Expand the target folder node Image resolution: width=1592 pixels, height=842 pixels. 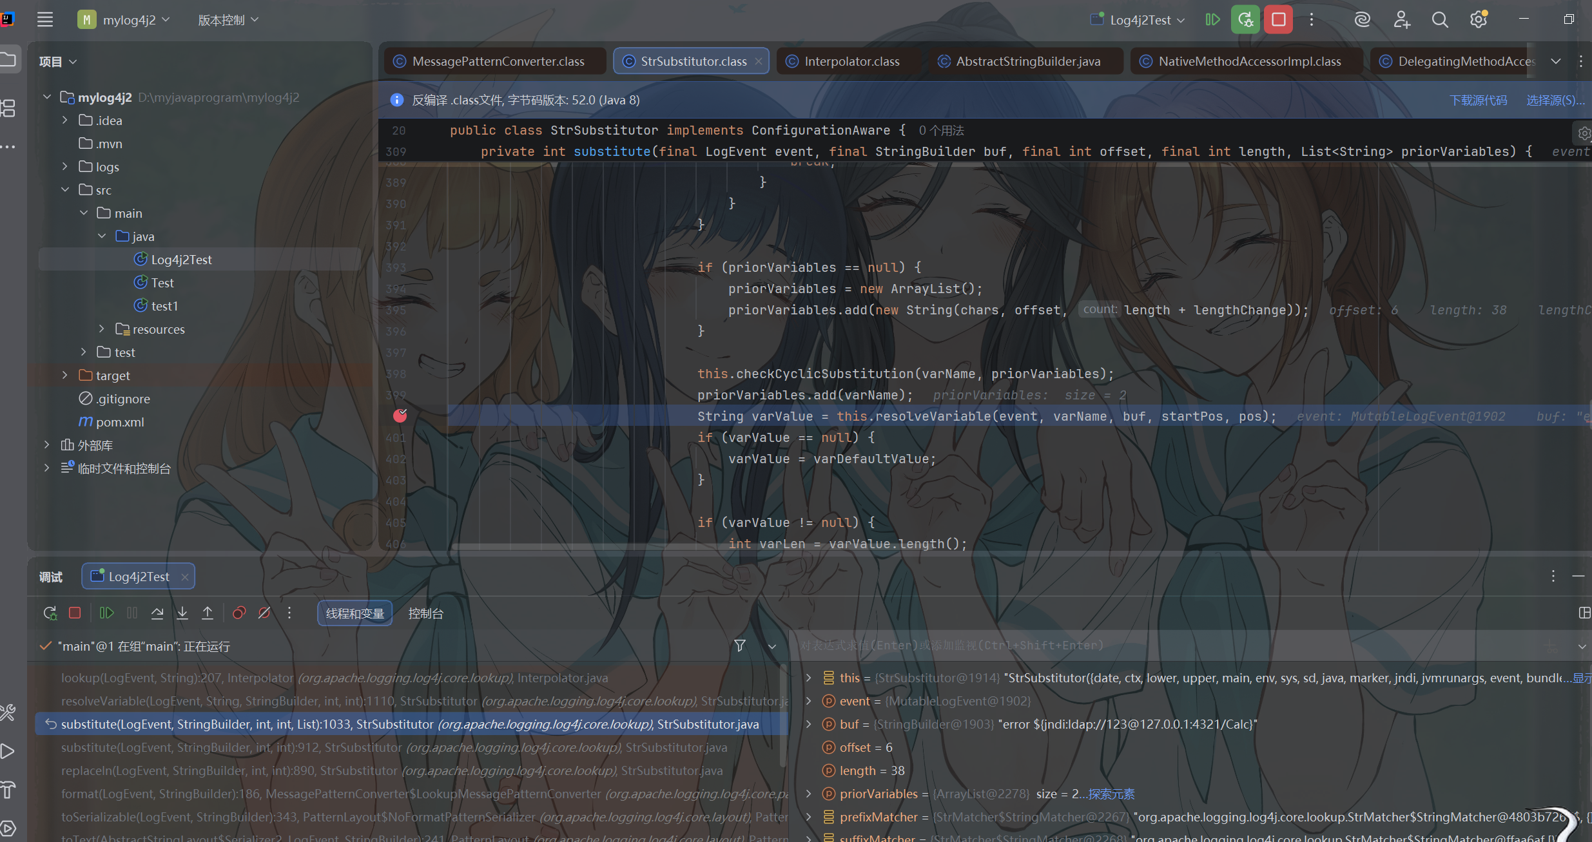point(64,376)
